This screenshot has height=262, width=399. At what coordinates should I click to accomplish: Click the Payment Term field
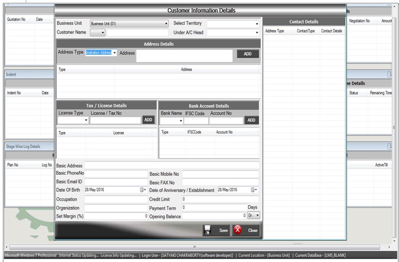pos(214,207)
